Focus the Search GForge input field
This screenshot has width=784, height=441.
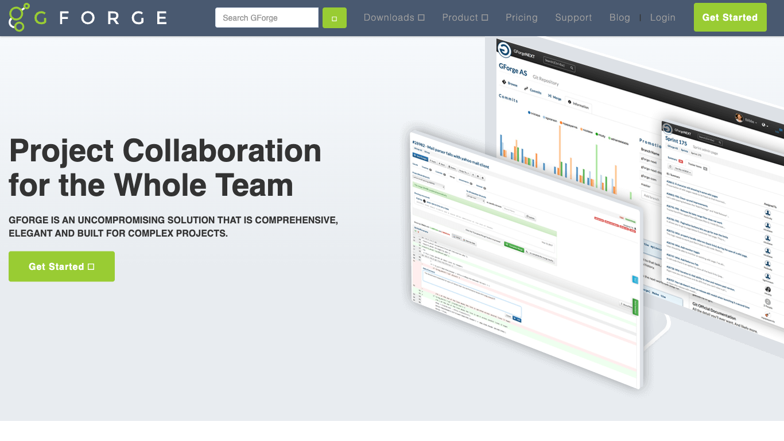(267, 18)
